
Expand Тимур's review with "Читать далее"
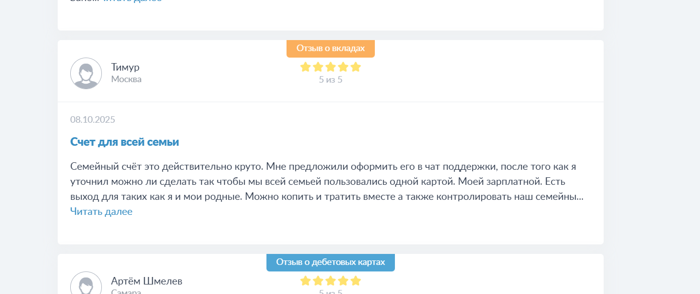101,212
